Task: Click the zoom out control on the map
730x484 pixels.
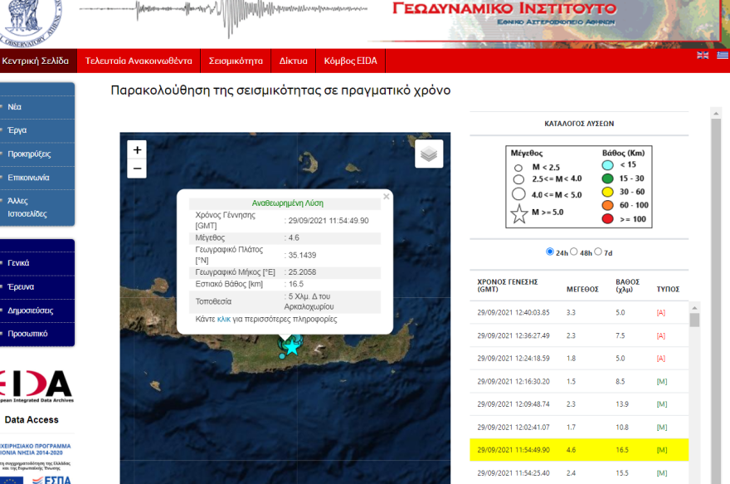Action: click(135, 169)
